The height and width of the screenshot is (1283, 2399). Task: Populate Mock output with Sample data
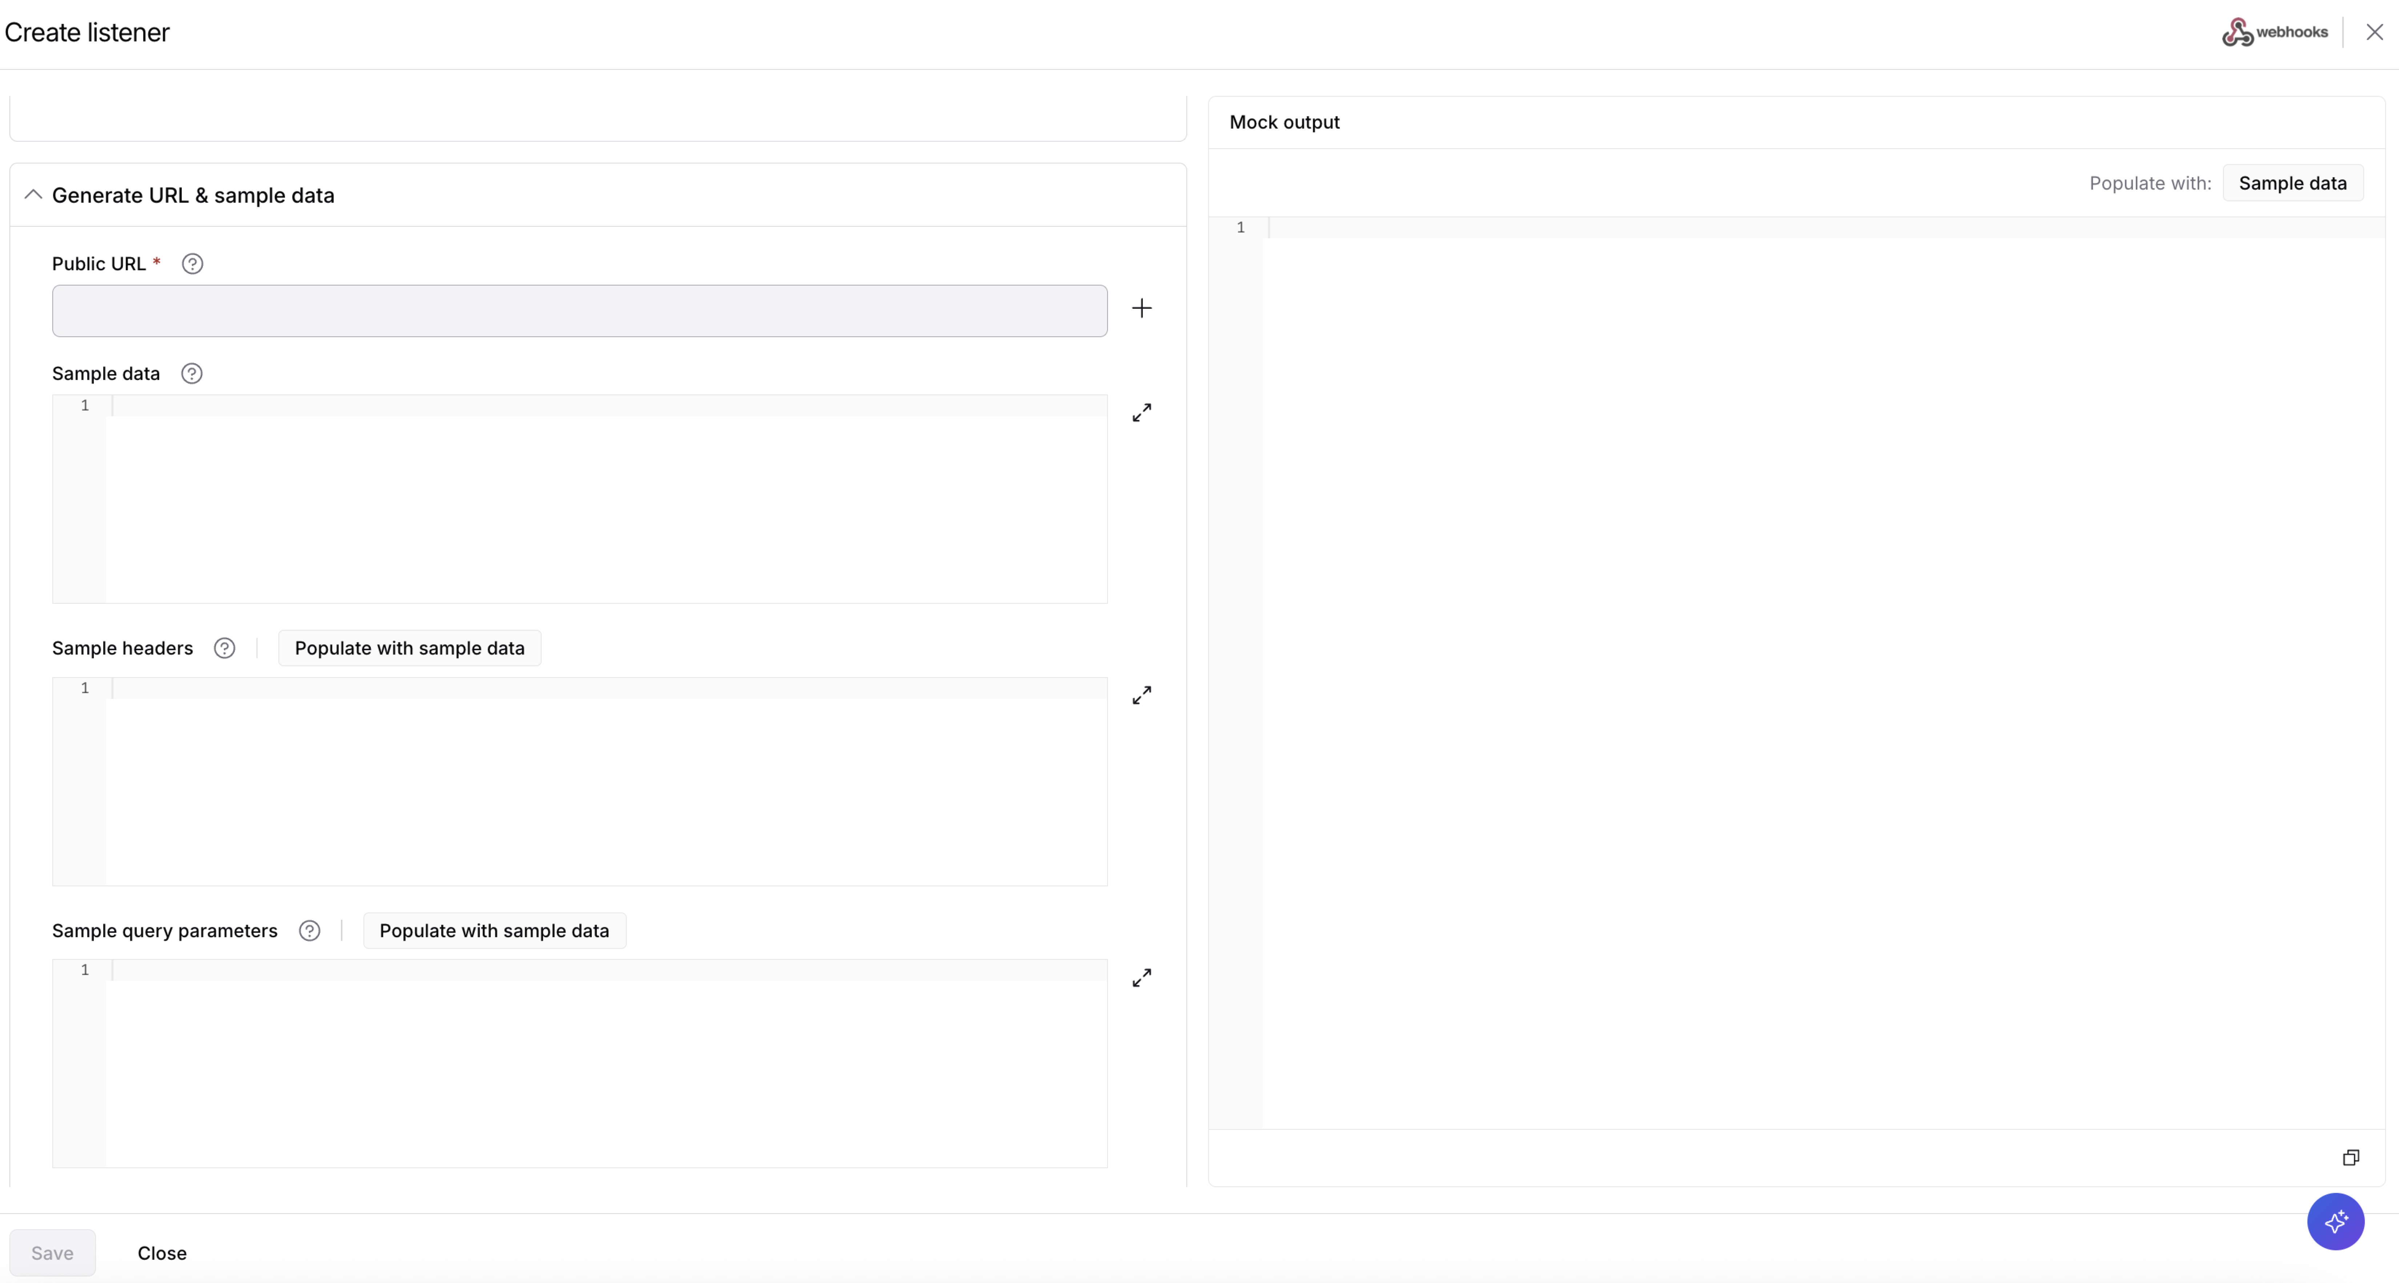click(2293, 183)
